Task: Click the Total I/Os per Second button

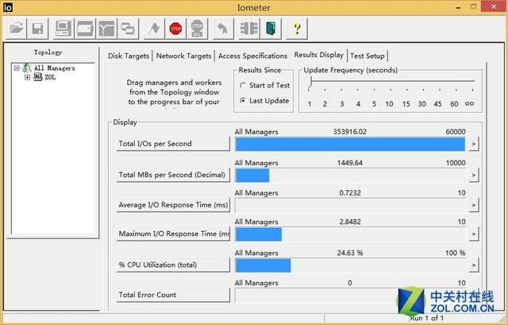Action: 173,144
